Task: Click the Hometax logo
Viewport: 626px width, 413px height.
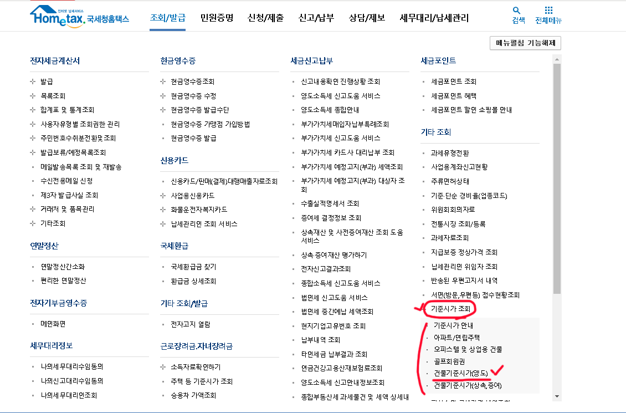Action: click(x=79, y=17)
